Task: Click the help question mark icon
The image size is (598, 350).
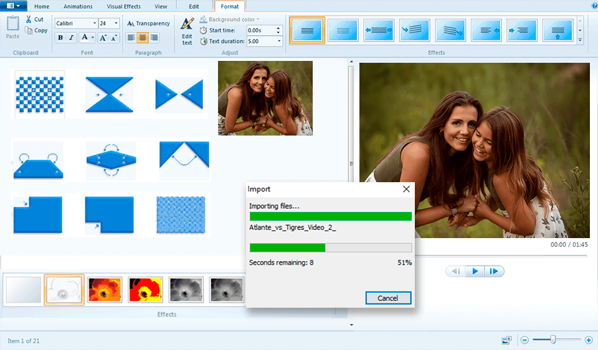Action: [593, 6]
